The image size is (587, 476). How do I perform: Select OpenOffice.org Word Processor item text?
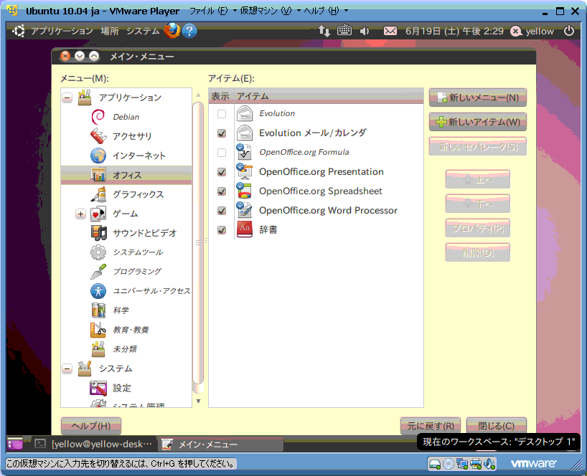(328, 211)
